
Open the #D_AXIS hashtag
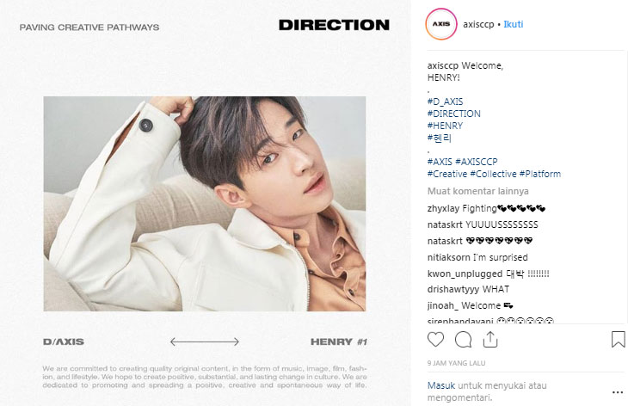pyautogui.click(x=445, y=101)
